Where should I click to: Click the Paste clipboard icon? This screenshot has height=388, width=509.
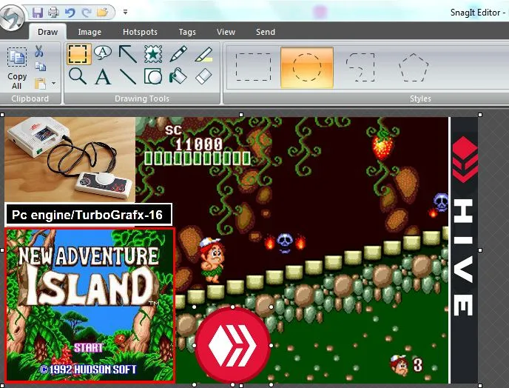coord(40,84)
